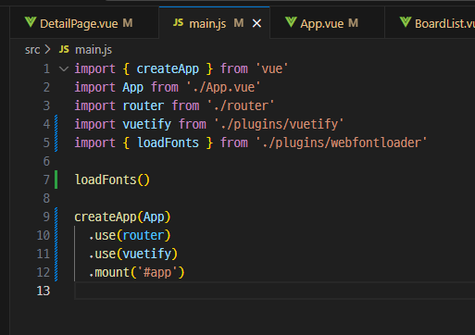
Task: Click the Vue icon on App.vue tab
Action: 291,22
